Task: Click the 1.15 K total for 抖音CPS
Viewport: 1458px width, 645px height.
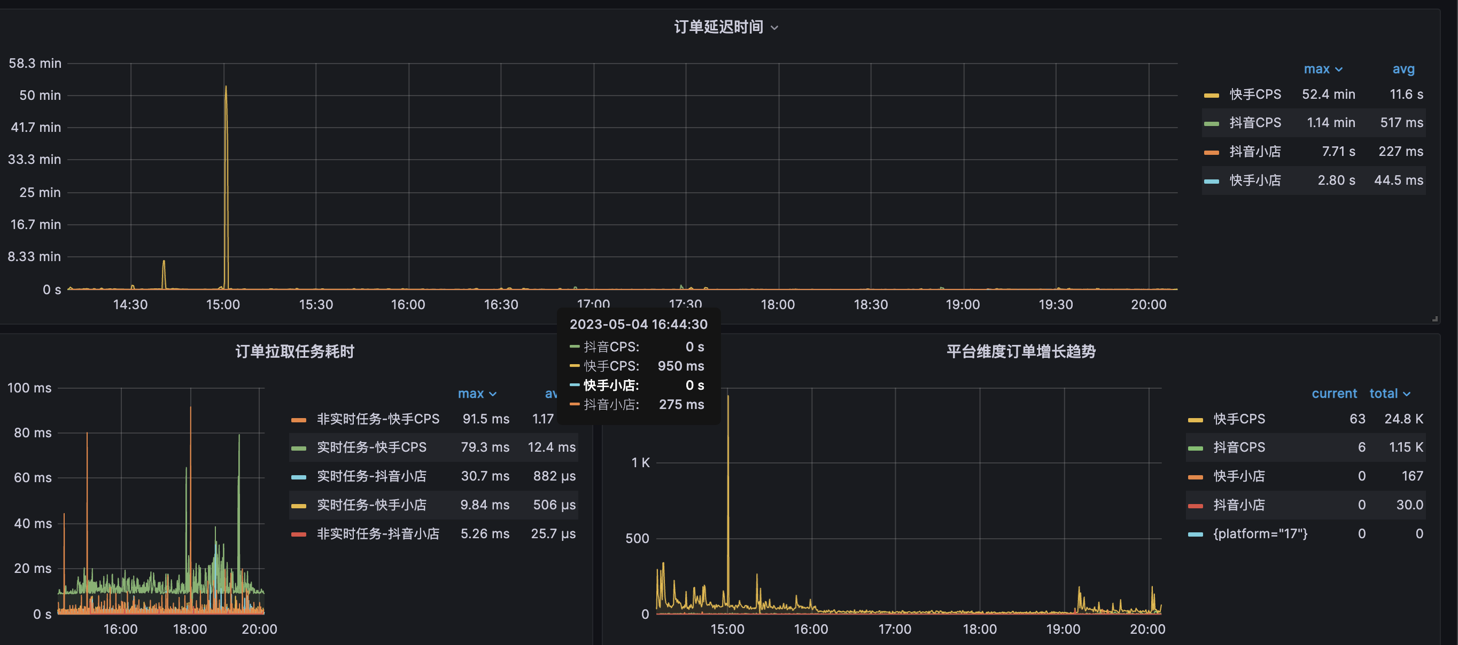Action: tap(1406, 447)
